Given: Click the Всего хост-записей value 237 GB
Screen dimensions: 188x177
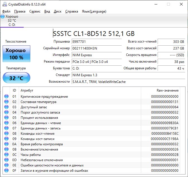Looking at the screenshot, I should pyautogui.click(x=172, y=48).
